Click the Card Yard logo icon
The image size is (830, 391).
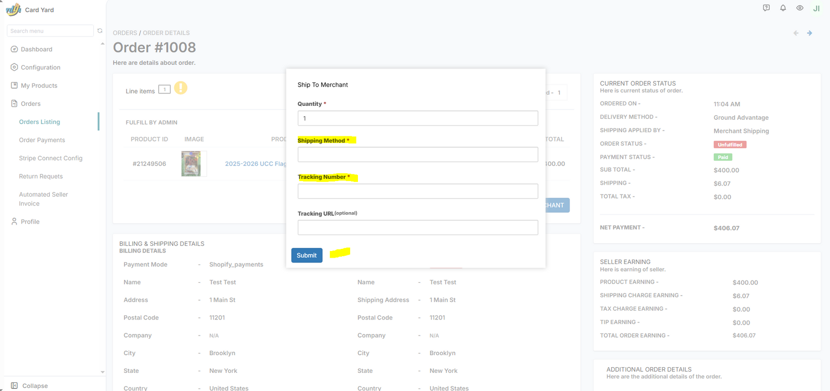coord(13,9)
